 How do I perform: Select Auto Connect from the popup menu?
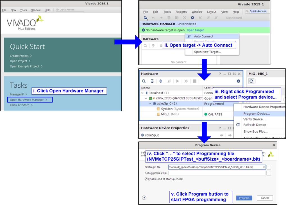click(x=203, y=37)
